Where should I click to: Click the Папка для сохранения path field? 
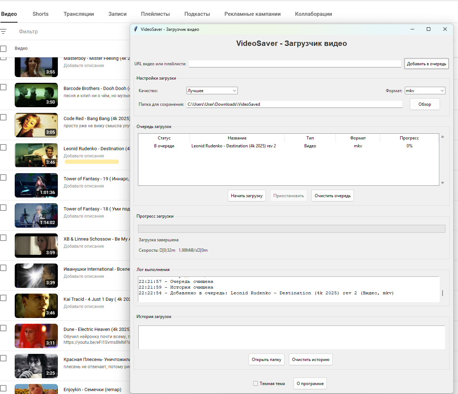pyautogui.click(x=295, y=104)
